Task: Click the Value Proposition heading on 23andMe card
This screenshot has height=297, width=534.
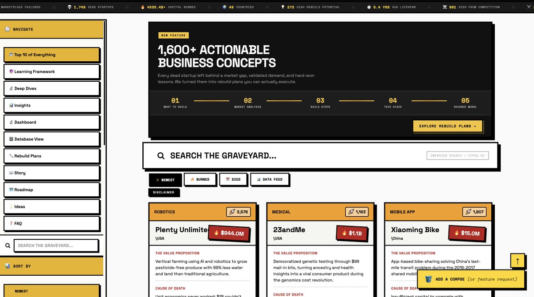Action: point(295,253)
